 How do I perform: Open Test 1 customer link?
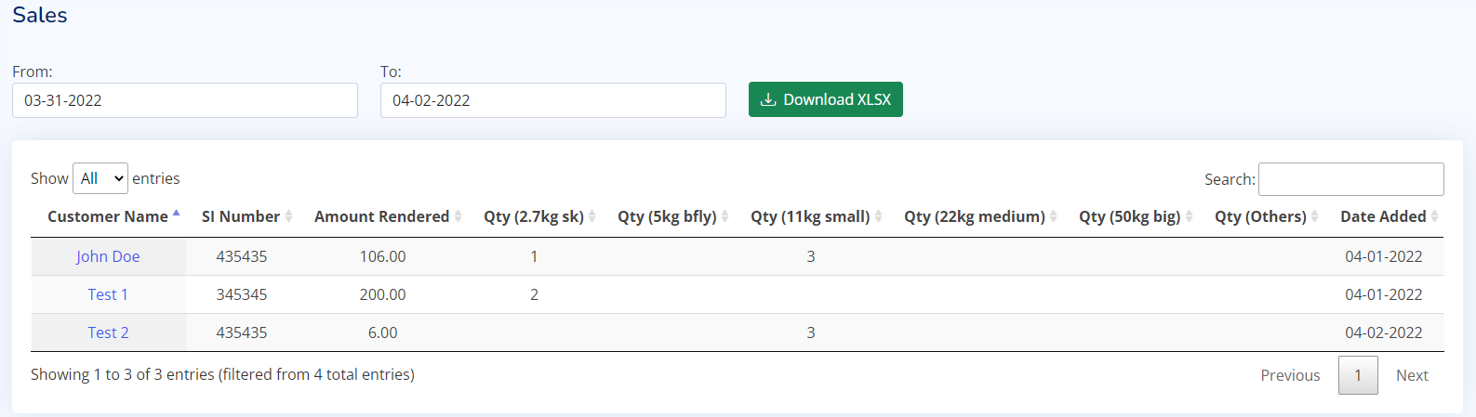pos(108,294)
